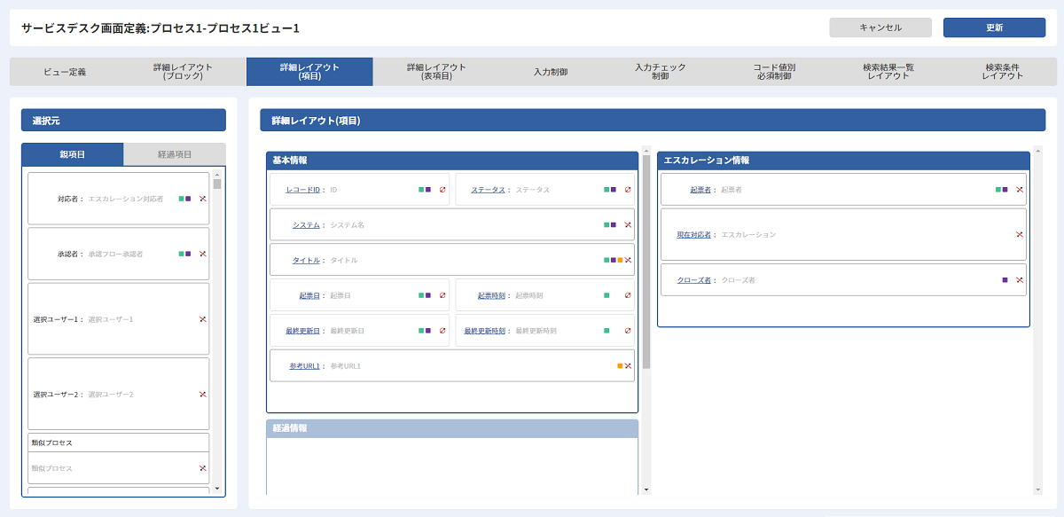This screenshot has height=517, width=1064.
Task: Click the purple square on the ステータス row
Action: click(x=614, y=190)
